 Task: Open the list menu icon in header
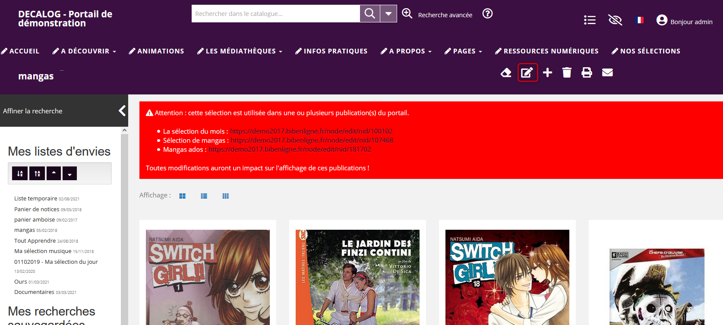[590, 20]
